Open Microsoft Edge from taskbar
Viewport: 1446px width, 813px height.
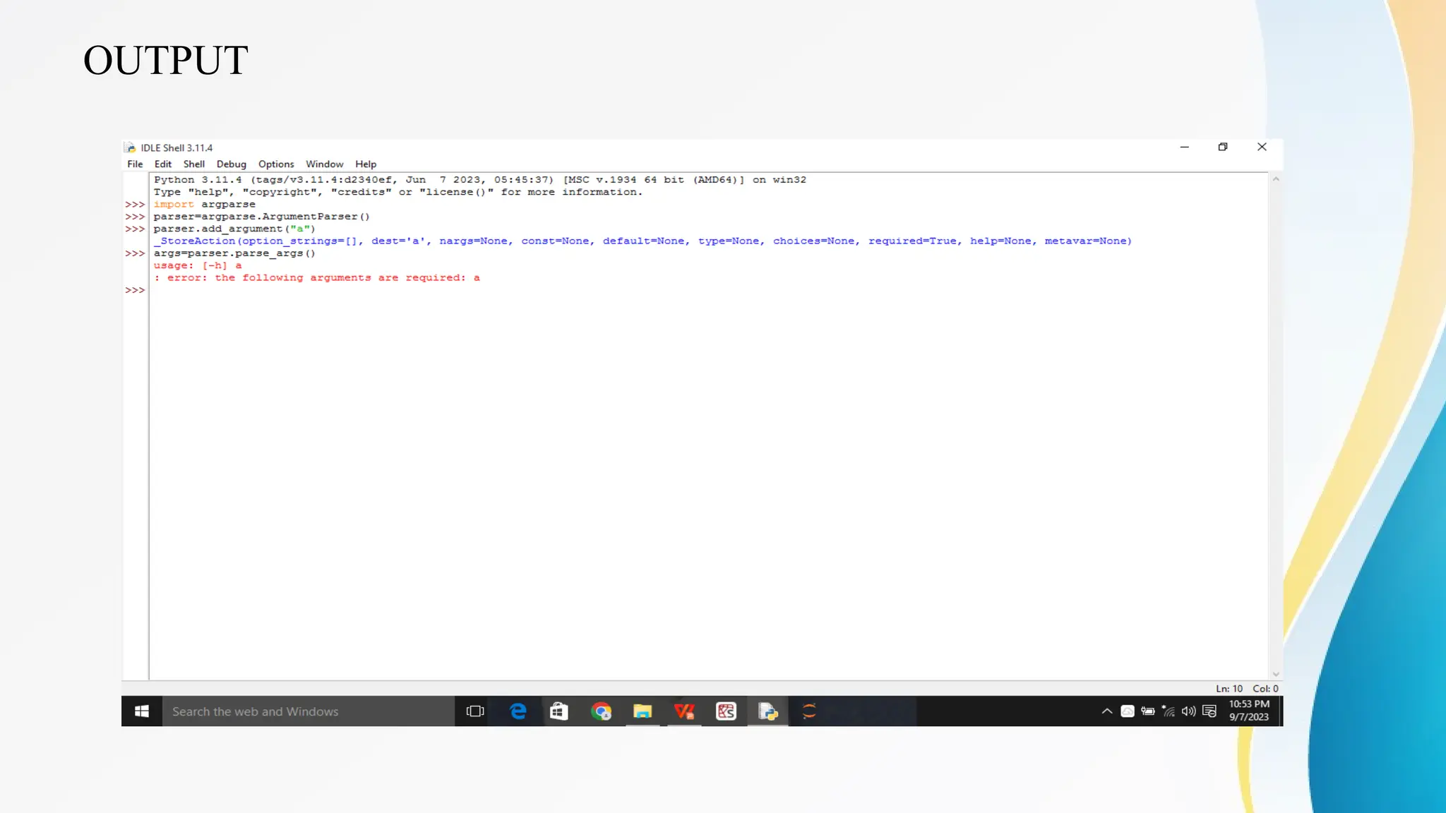click(x=518, y=711)
